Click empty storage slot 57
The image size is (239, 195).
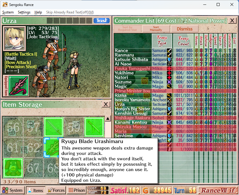pos(33,127)
